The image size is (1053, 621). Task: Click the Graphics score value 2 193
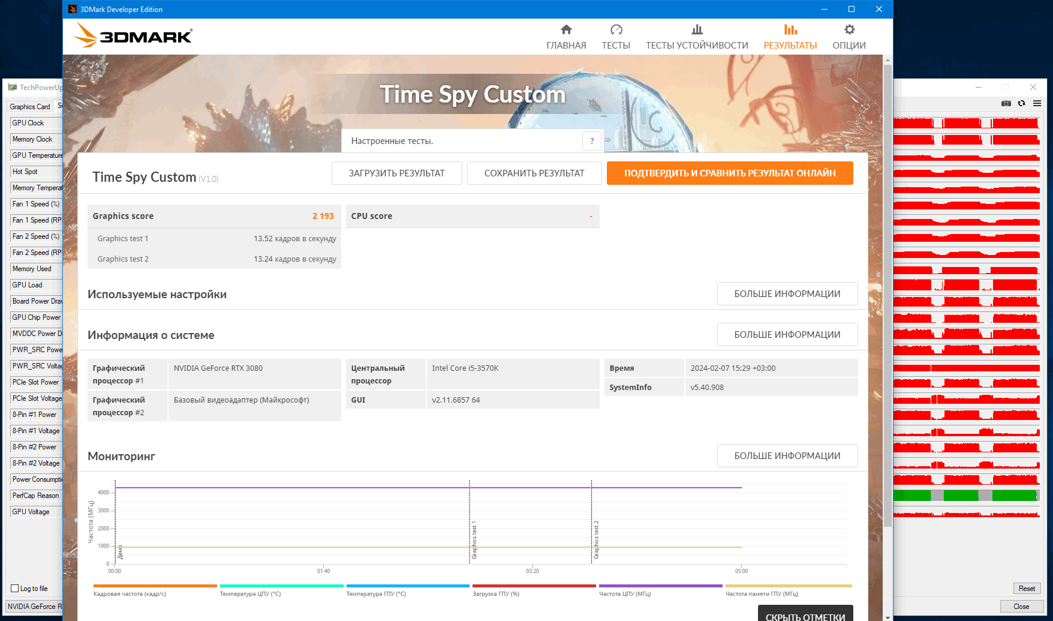click(323, 216)
